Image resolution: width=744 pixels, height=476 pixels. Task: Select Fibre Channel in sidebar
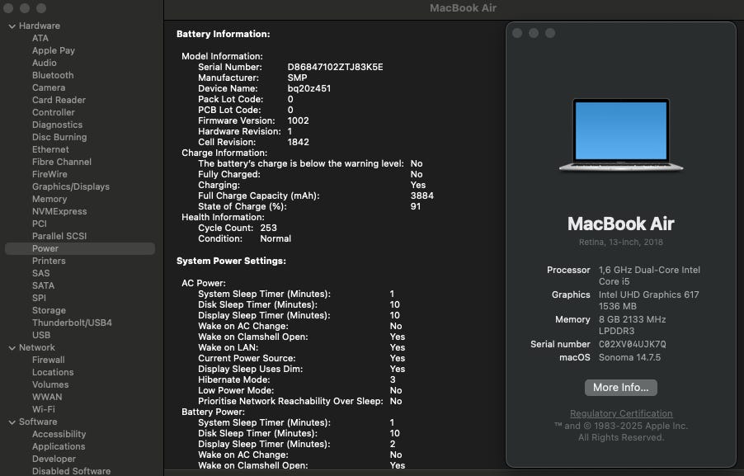pyautogui.click(x=62, y=162)
